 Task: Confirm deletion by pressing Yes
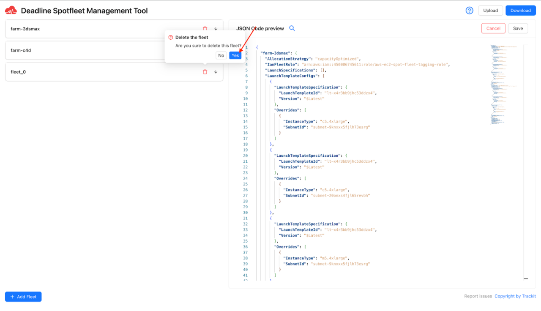[235, 55]
